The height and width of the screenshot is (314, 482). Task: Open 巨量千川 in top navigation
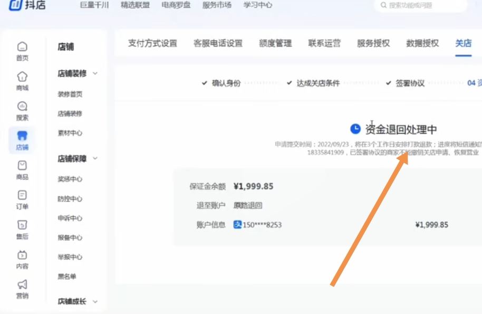point(94,5)
